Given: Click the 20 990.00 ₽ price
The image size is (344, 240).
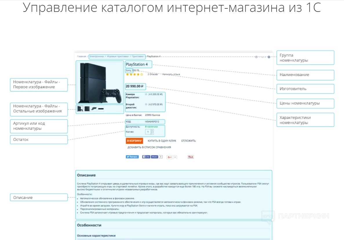Looking at the screenshot, I should 134,86.
